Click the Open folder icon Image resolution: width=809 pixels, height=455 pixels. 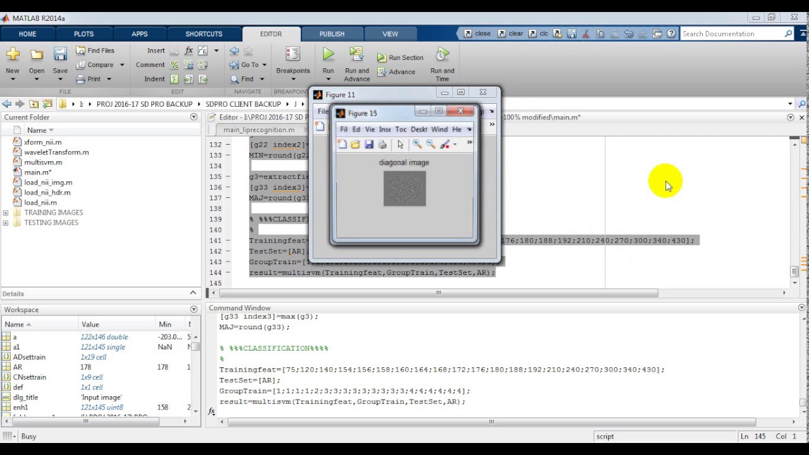pyautogui.click(x=37, y=55)
